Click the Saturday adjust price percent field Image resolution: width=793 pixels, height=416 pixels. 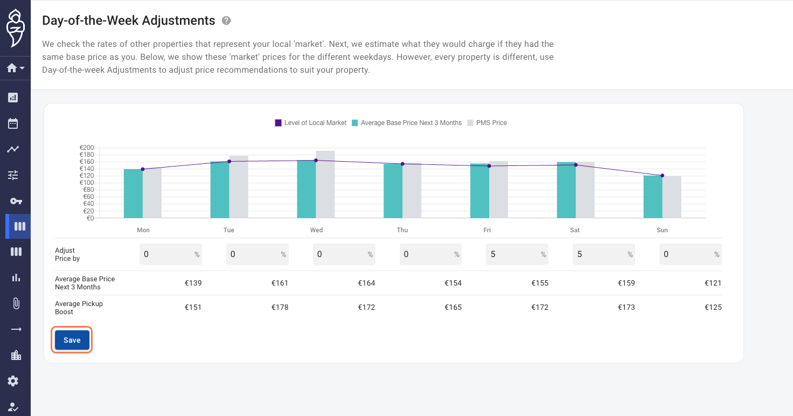coord(604,254)
